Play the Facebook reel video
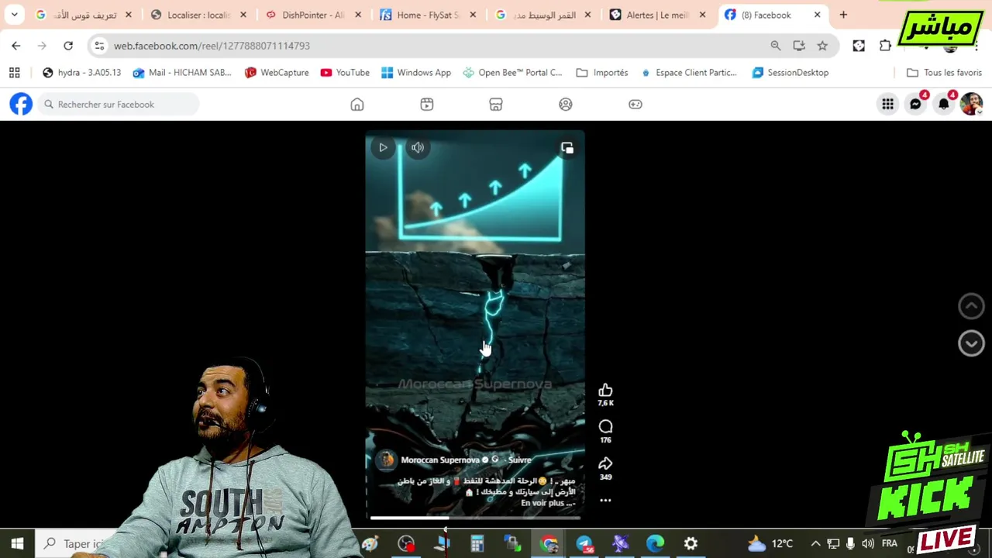The height and width of the screenshot is (558, 992). click(383, 147)
